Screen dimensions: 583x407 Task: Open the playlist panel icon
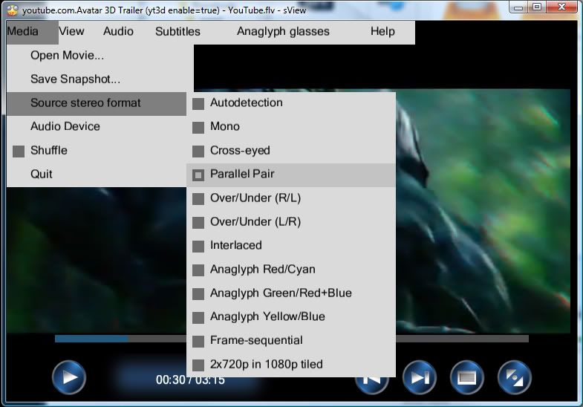pos(467,377)
